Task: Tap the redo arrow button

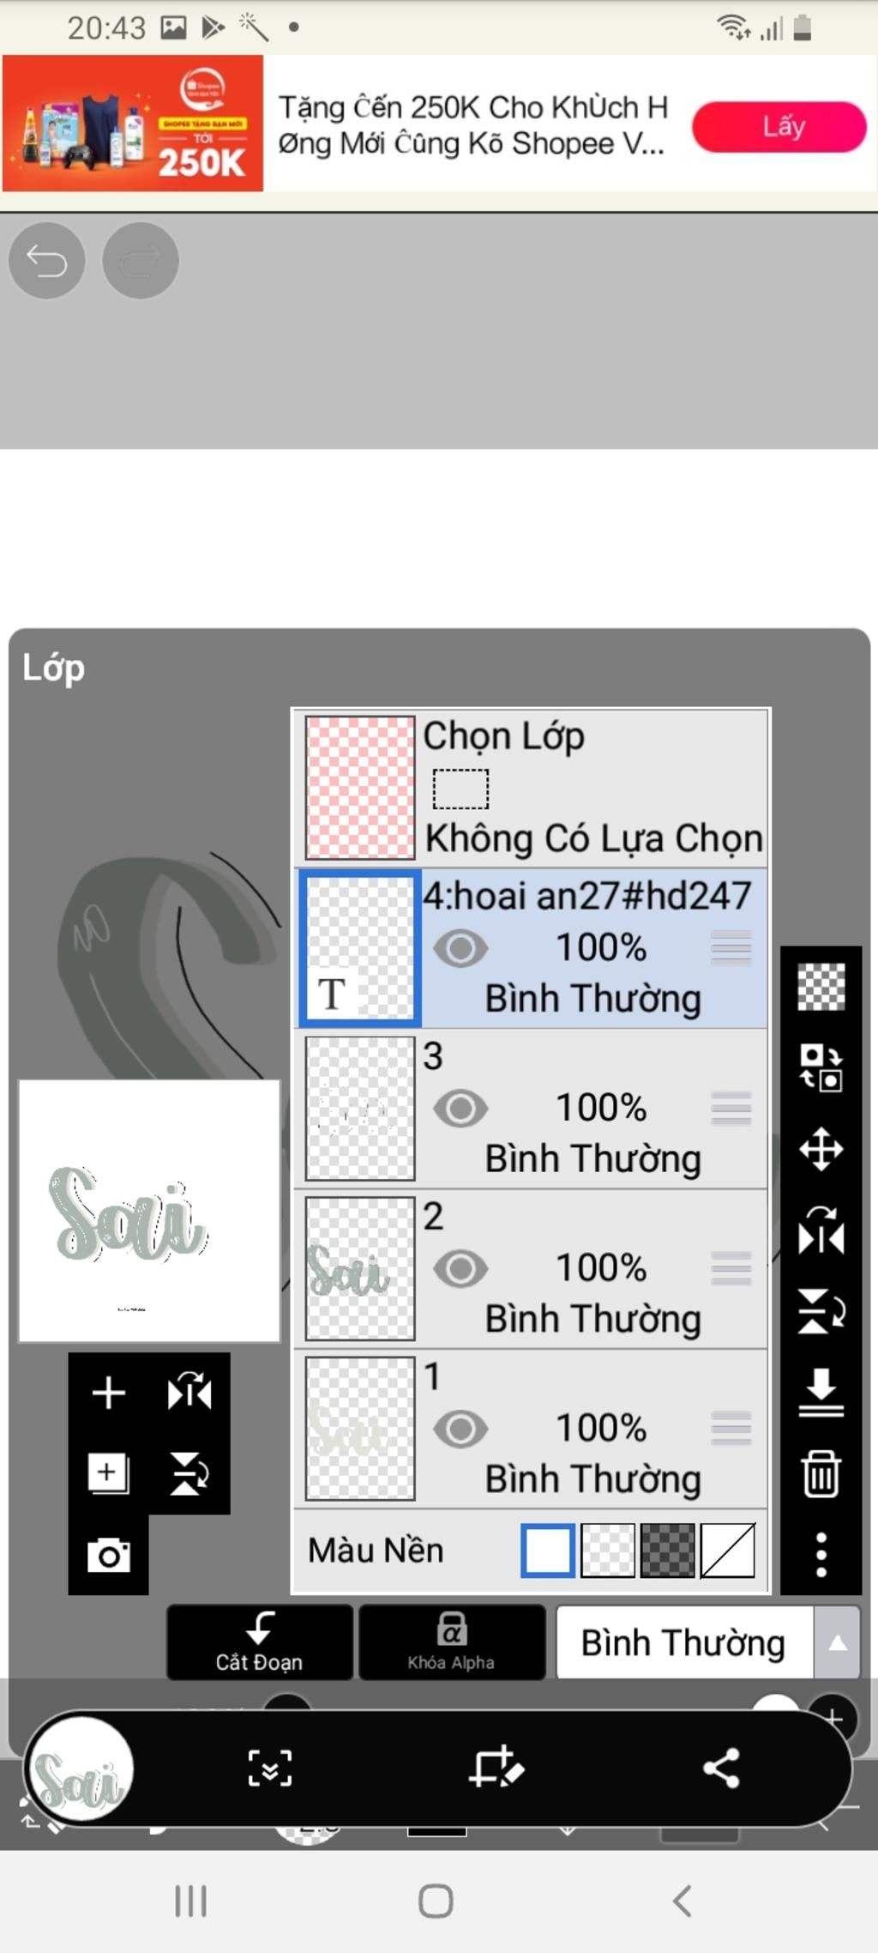Action: pos(141,260)
